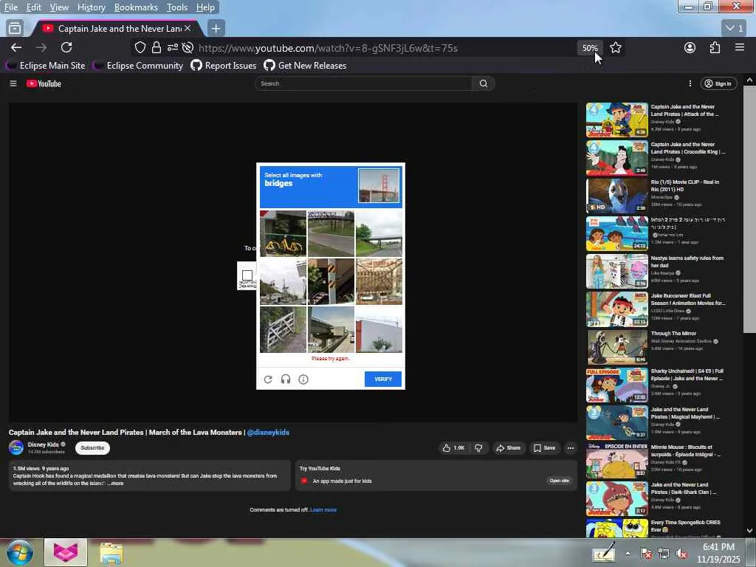
Task: Open the Bookmarks menu
Action: pyautogui.click(x=136, y=7)
